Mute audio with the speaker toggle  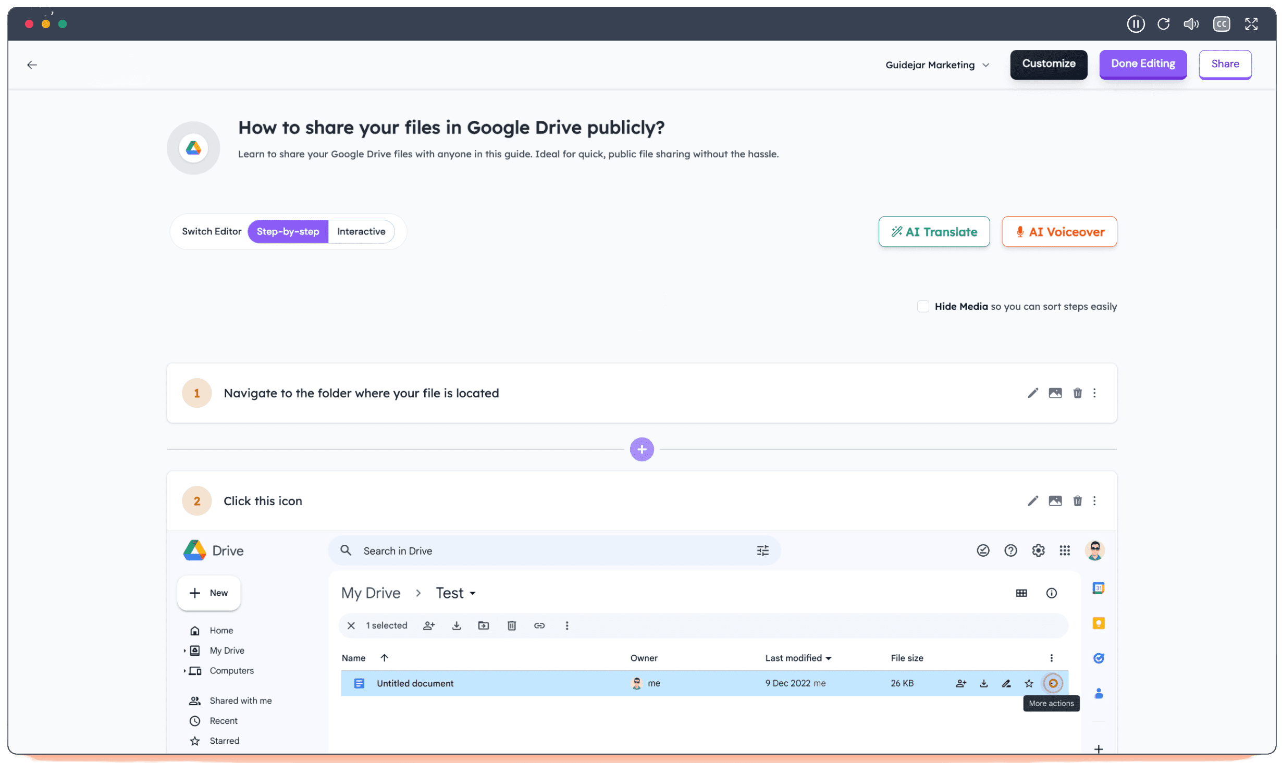(x=1191, y=23)
